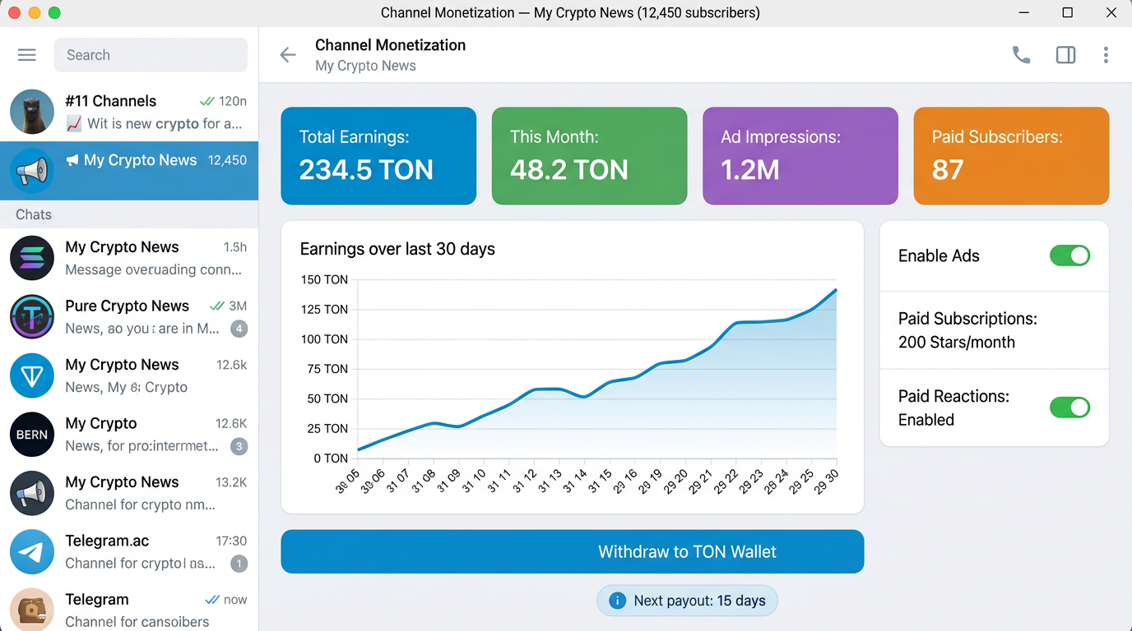1132x631 pixels.
Task: Click the 0 TON axis label
Action: pos(330,458)
